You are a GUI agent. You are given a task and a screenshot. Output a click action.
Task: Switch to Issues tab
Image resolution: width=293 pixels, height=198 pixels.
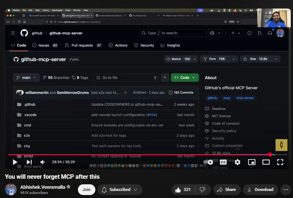45,45
